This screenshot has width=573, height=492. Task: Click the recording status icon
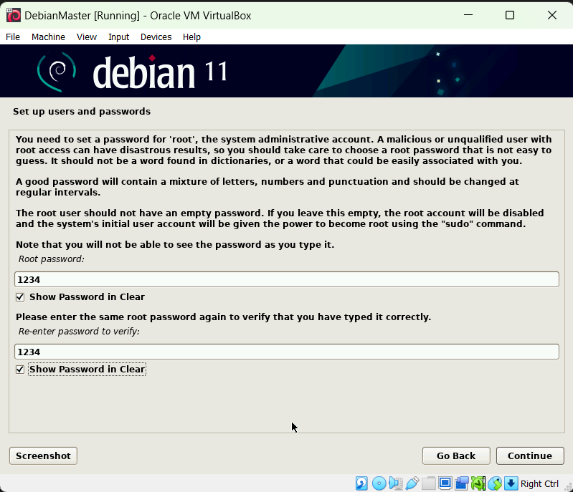(462, 483)
